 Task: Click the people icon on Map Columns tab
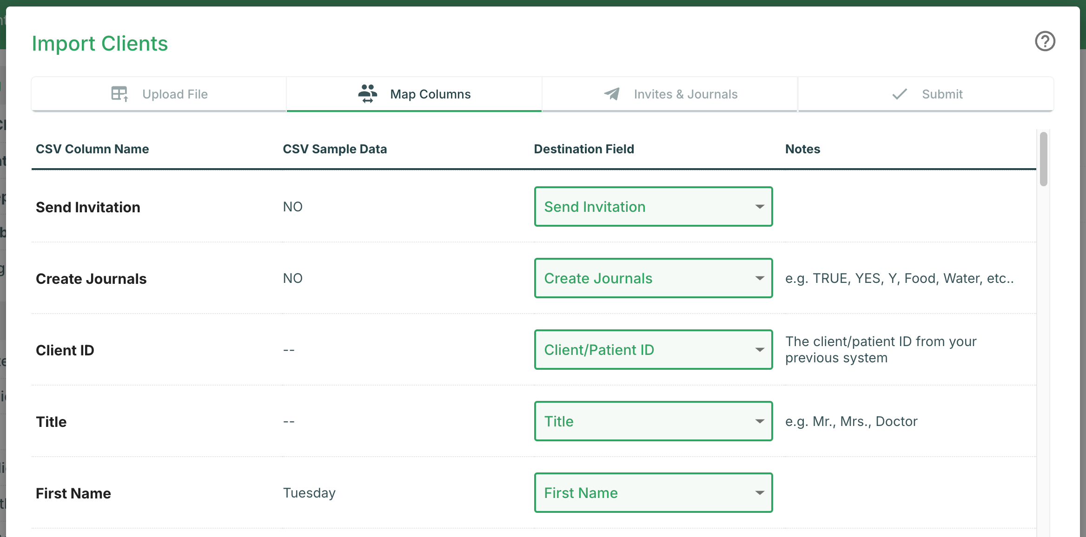(367, 94)
